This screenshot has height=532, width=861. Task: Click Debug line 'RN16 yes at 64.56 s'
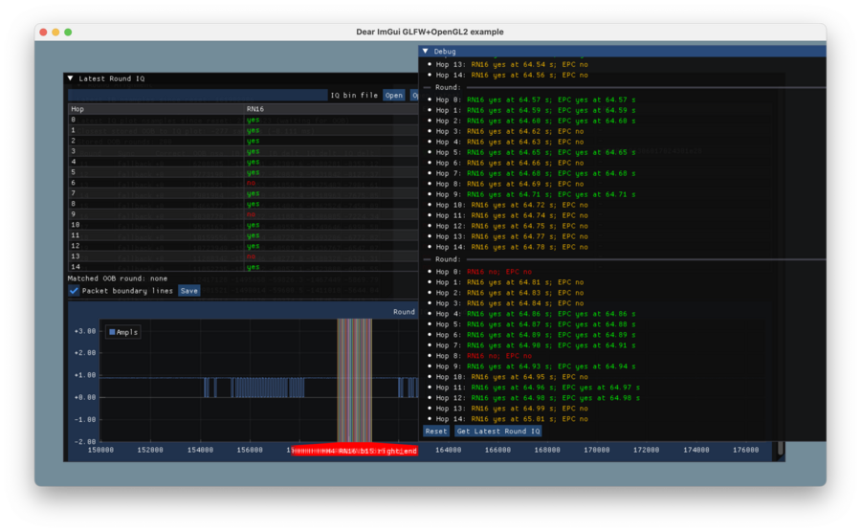coord(513,76)
